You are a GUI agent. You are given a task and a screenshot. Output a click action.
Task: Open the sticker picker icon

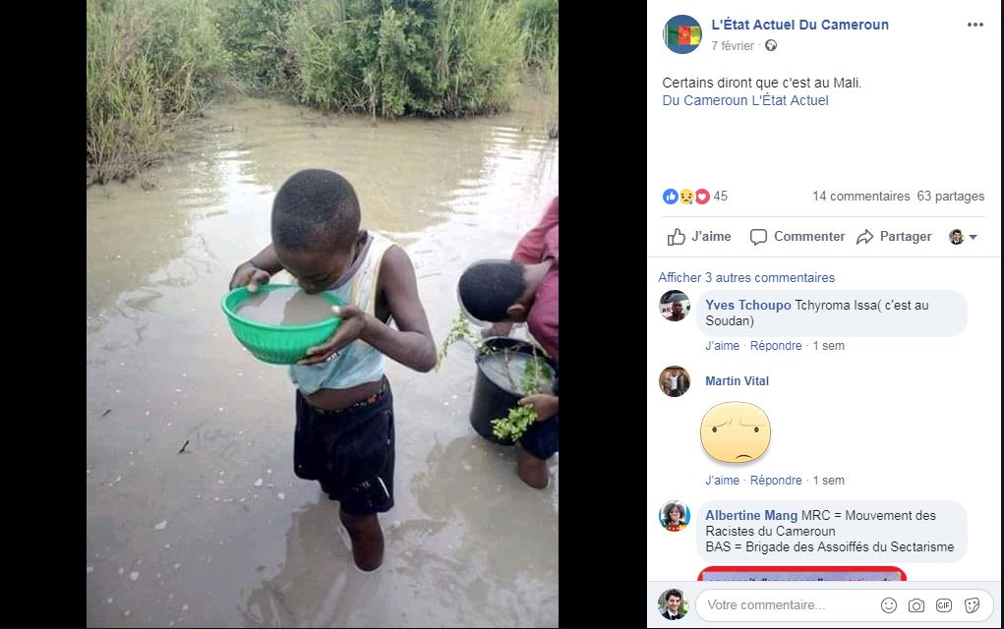972,605
